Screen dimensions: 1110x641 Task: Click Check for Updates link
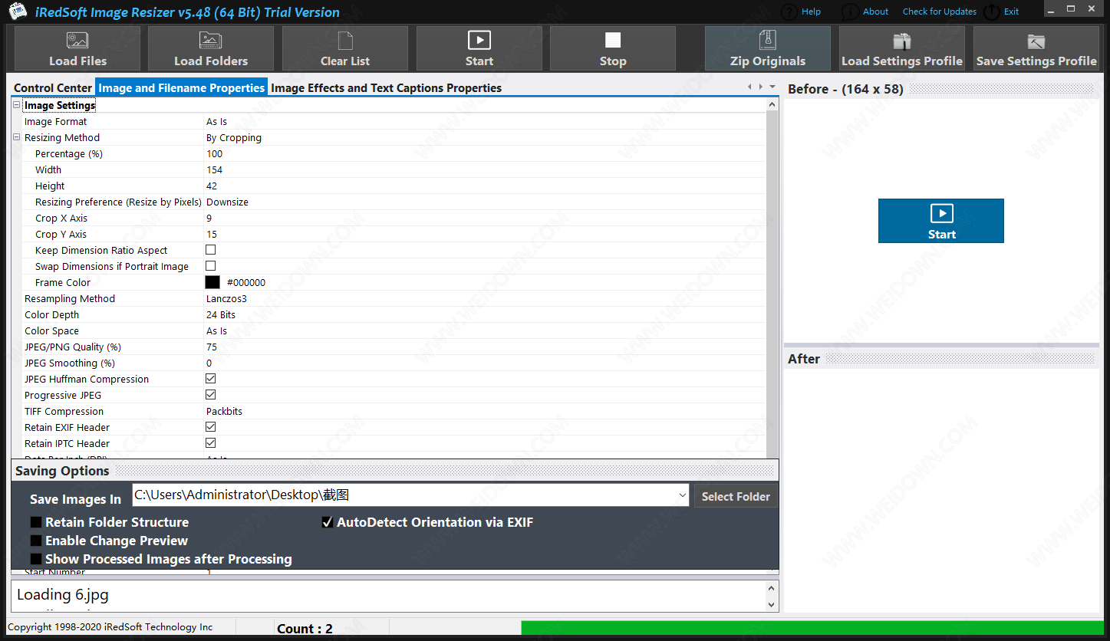pyautogui.click(x=940, y=12)
